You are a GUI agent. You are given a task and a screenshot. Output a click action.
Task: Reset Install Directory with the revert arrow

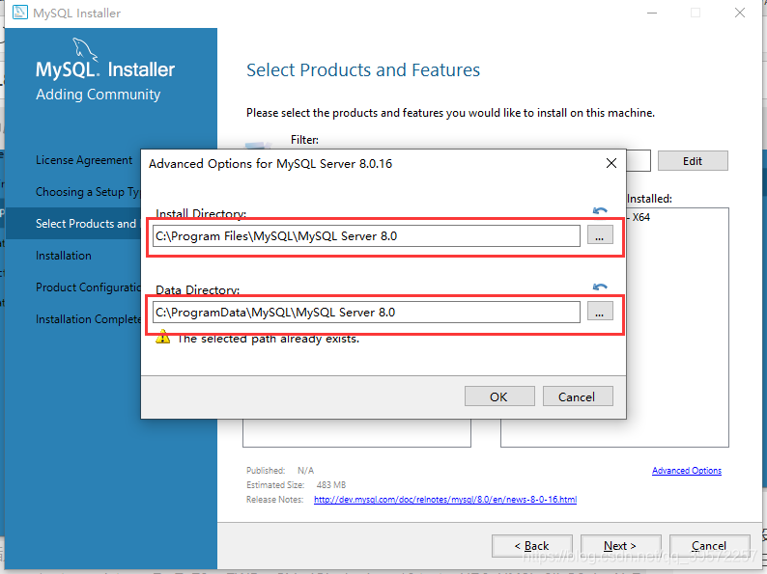(600, 211)
